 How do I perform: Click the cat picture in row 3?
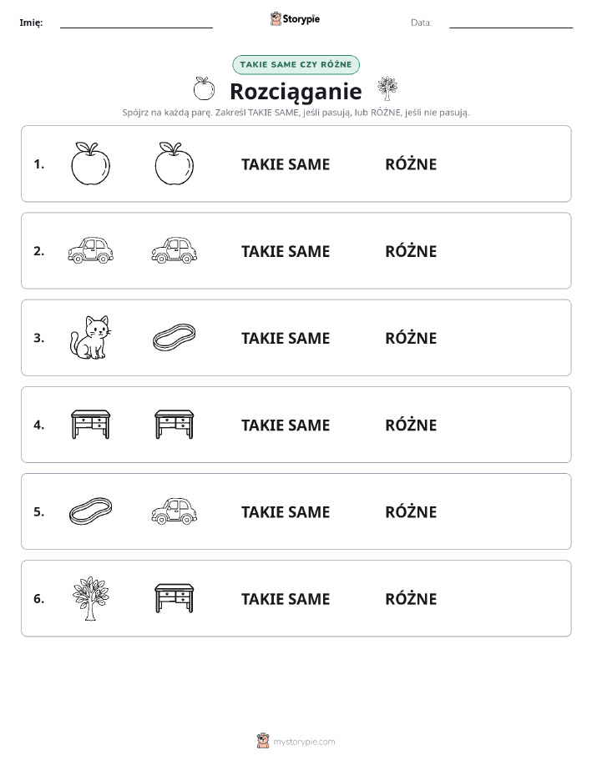pos(90,338)
